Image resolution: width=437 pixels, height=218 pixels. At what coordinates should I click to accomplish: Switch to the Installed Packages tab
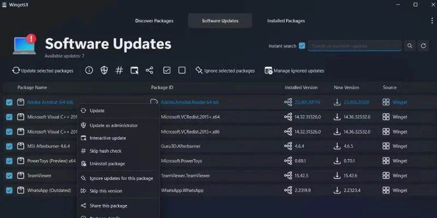[x=286, y=21]
